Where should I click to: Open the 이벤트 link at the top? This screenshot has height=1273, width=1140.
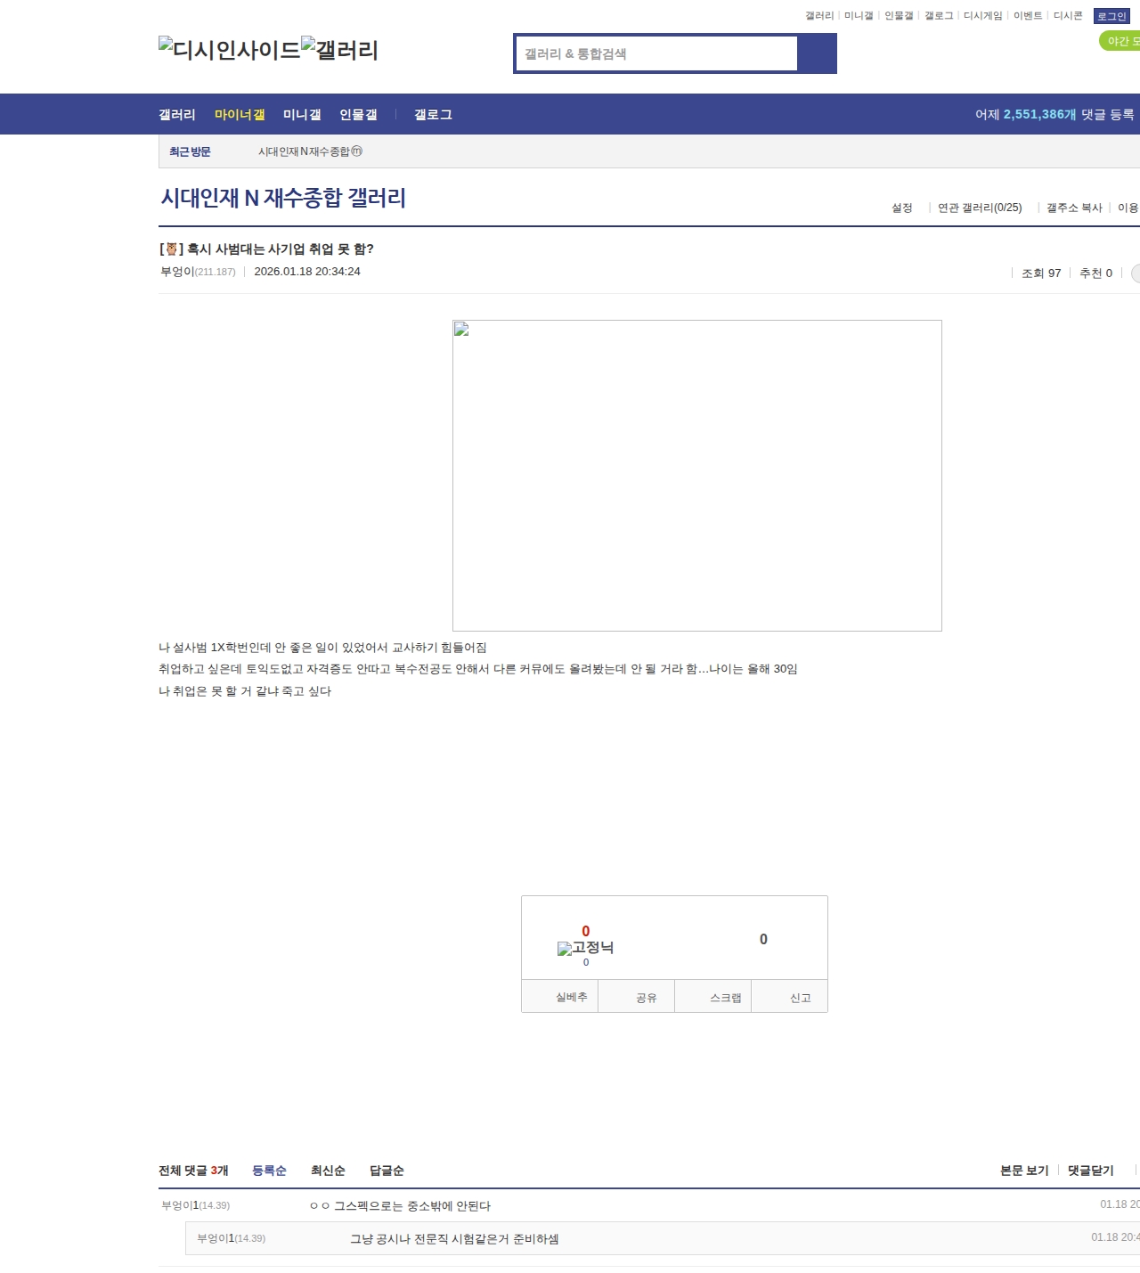pyautogui.click(x=1028, y=16)
